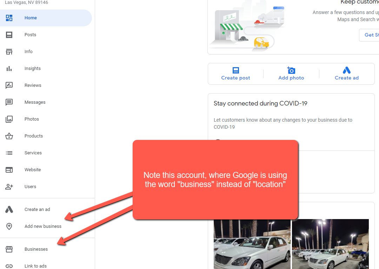Click the Insights bar chart icon
Viewport: 379px width, 269px height.
click(x=9, y=69)
